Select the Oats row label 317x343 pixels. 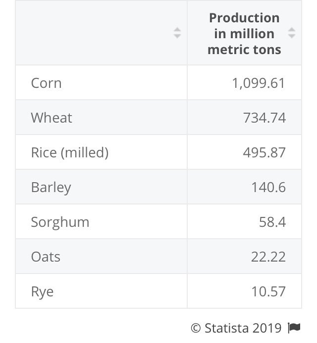click(46, 257)
